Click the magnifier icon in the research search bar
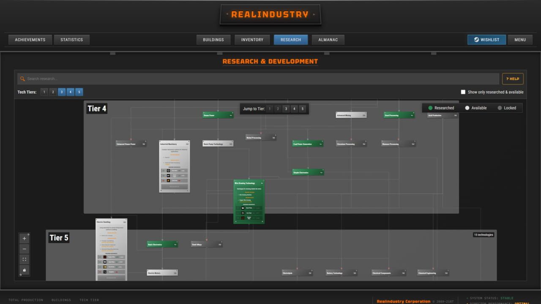 tap(22, 79)
